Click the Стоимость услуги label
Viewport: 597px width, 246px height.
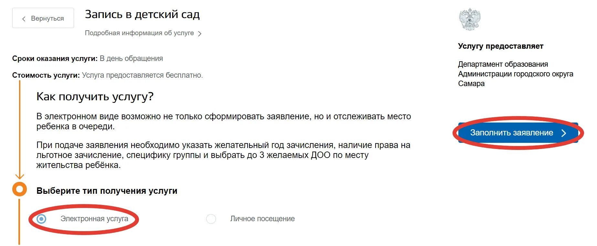(46, 75)
